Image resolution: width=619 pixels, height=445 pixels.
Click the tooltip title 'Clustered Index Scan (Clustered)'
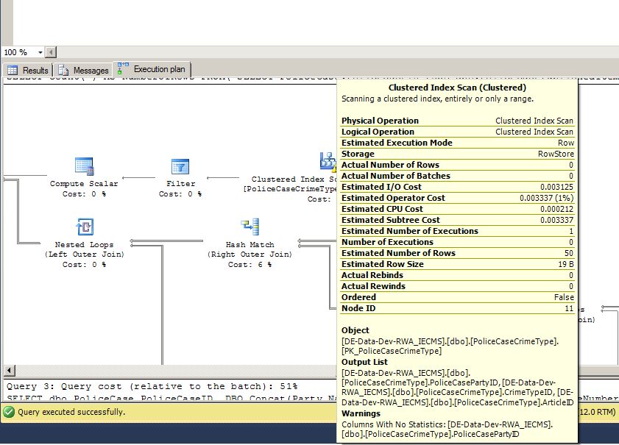(x=457, y=88)
